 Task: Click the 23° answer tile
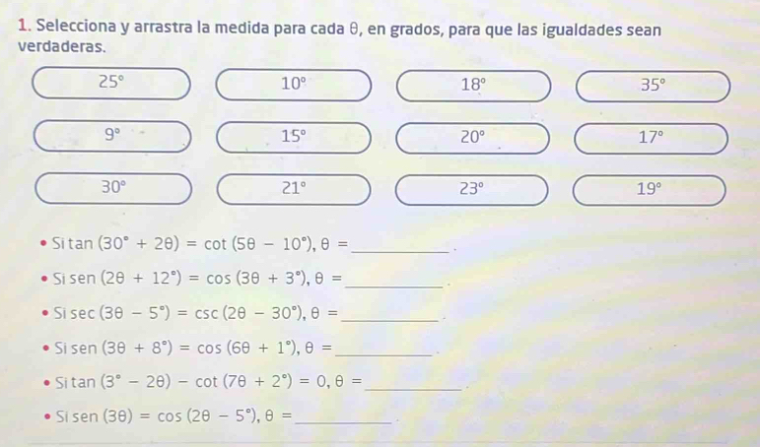pyautogui.click(x=473, y=184)
